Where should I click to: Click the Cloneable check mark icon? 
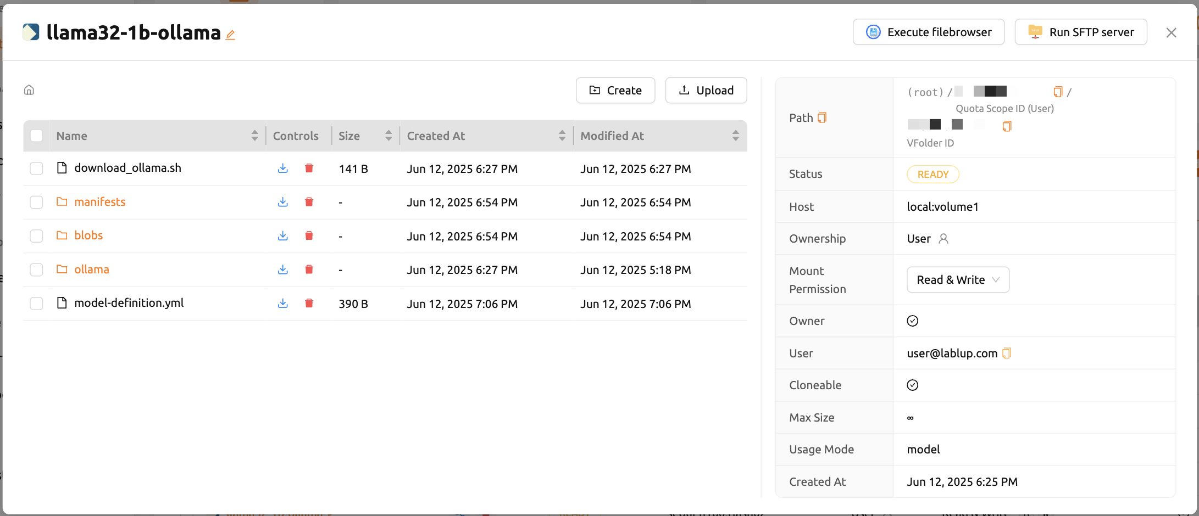[913, 385]
